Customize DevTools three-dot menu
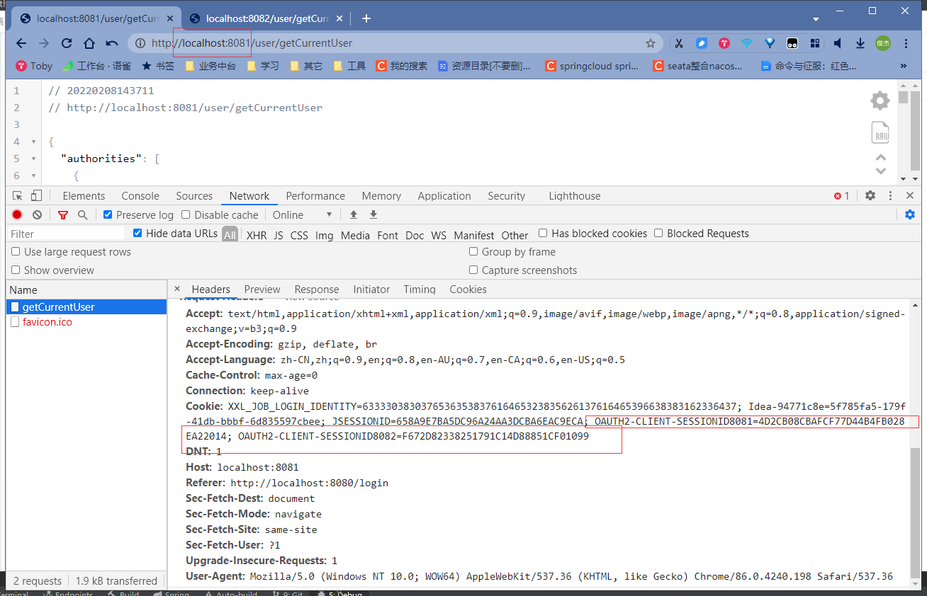927x596 pixels. (x=890, y=196)
